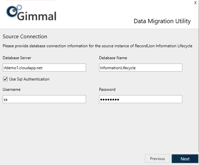Close the Data Migration Utility window
This screenshot has height=165, width=199.
(x=195, y=3)
